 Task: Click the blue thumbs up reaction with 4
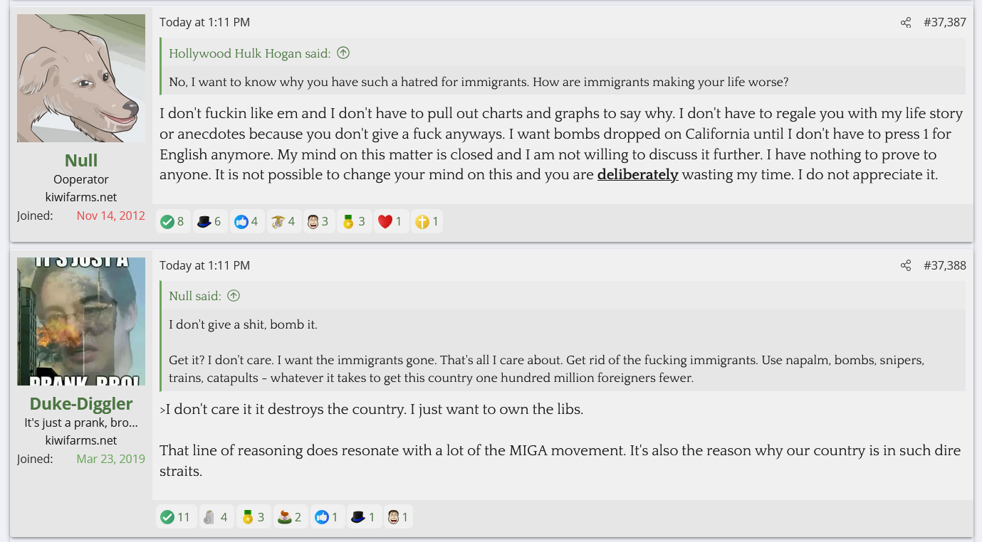point(247,222)
